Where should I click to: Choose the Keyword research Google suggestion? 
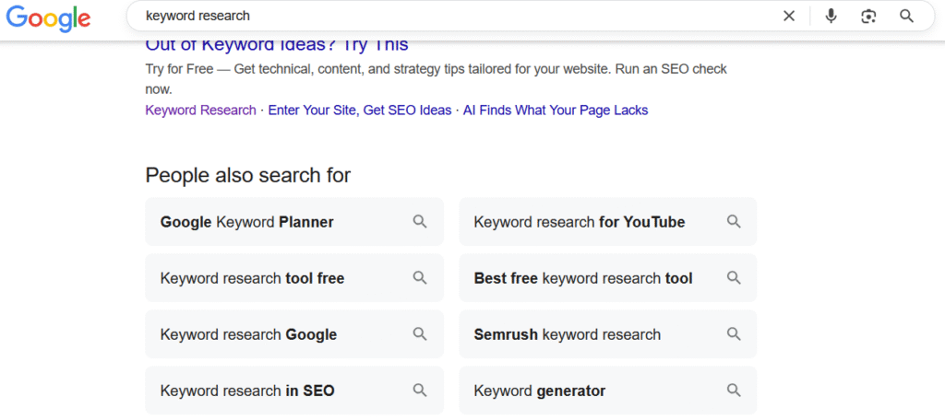click(x=248, y=334)
